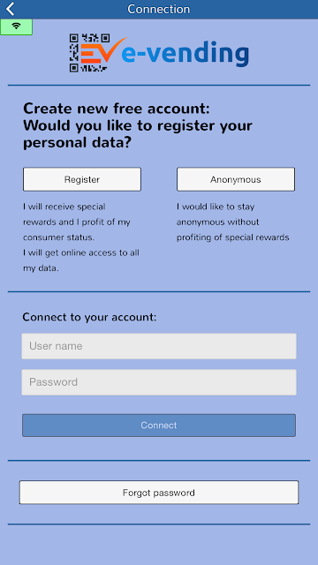Open Forgot password recovery
This screenshot has height=565, width=318.
[159, 493]
